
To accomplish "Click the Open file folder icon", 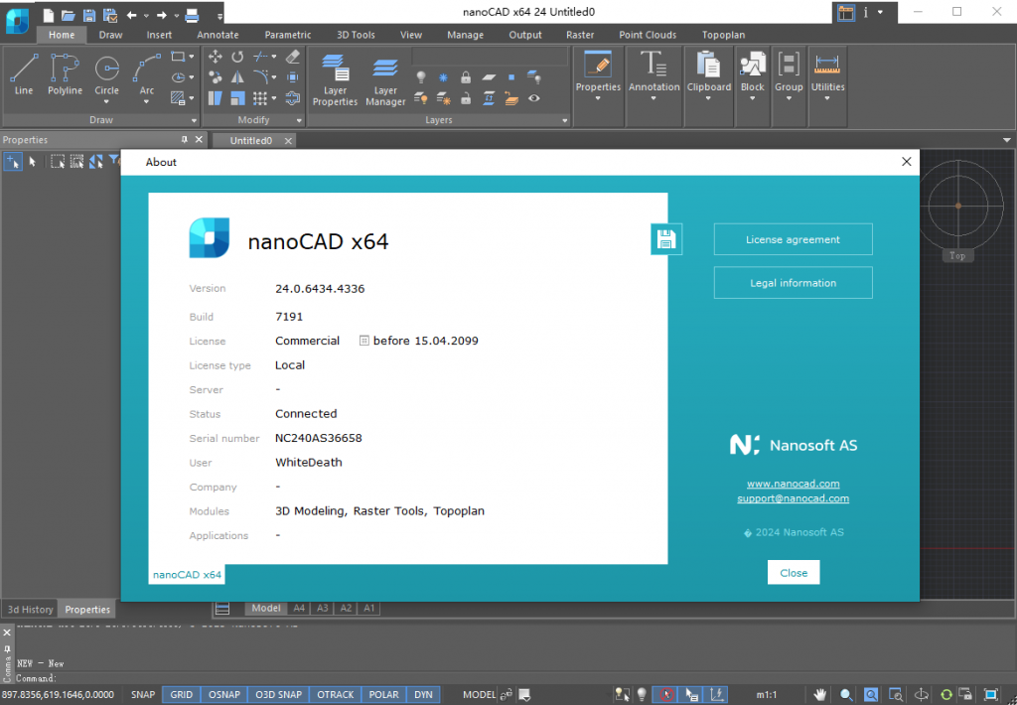I will [x=69, y=15].
